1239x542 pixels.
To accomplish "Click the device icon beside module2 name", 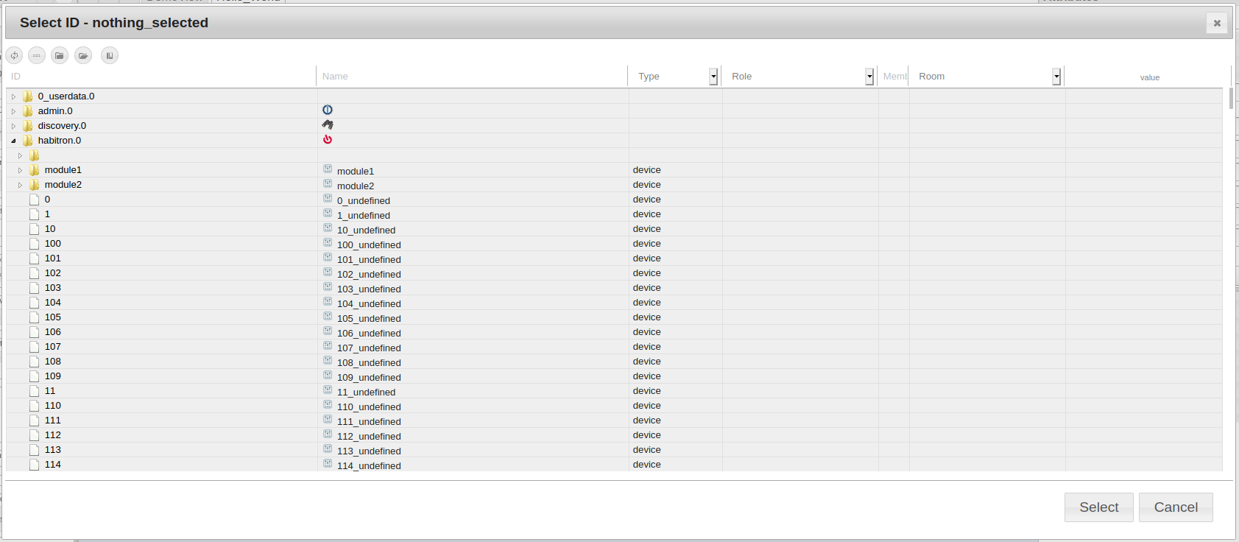I will tap(328, 183).
